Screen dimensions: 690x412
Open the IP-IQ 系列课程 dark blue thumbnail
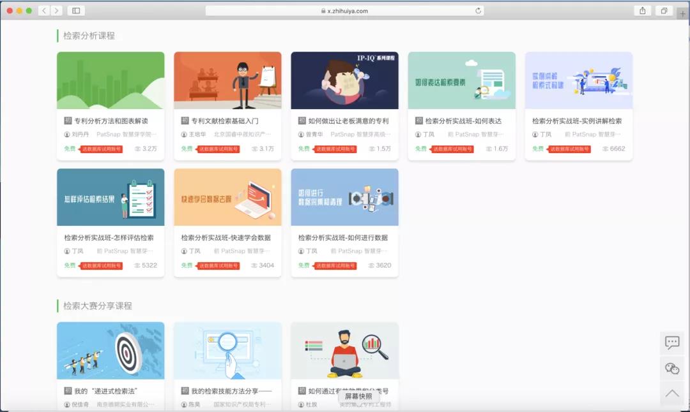[344, 80]
